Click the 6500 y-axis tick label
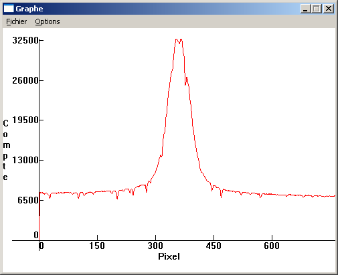Screen dimensions: 338x275 pyautogui.click(x=28, y=200)
